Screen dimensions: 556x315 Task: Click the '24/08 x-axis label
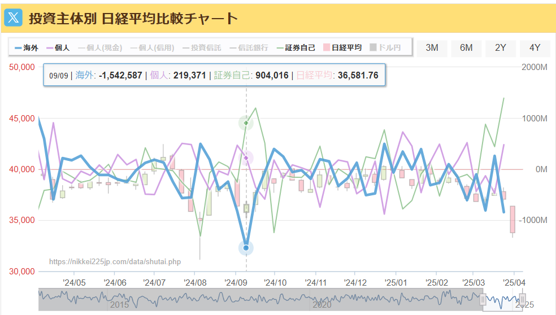pos(195,283)
